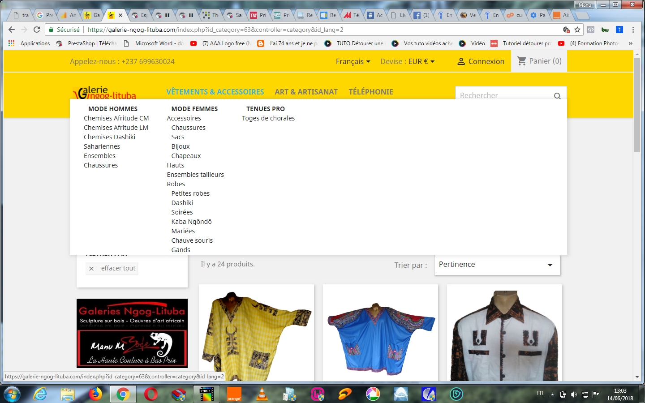
Task: Open VLC media player from taskbar
Action: pyautogui.click(x=262, y=394)
